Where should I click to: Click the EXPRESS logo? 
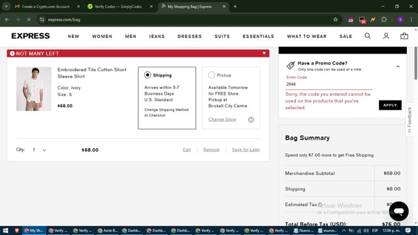click(x=31, y=36)
